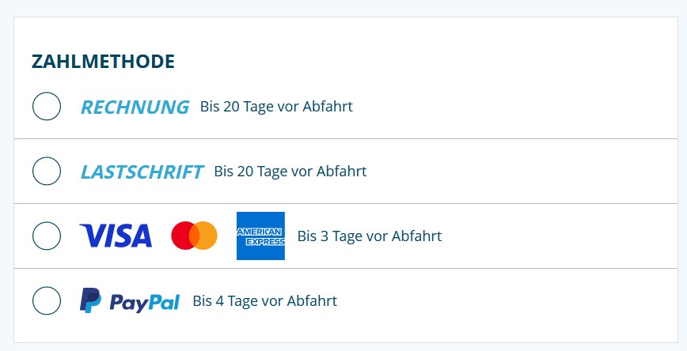This screenshot has width=687, height=351.
Task: Choose the Lastschrift radio button
Action: 47,171
